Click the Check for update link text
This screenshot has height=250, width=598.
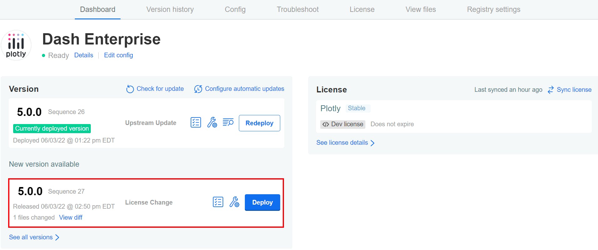pos(160,89)
